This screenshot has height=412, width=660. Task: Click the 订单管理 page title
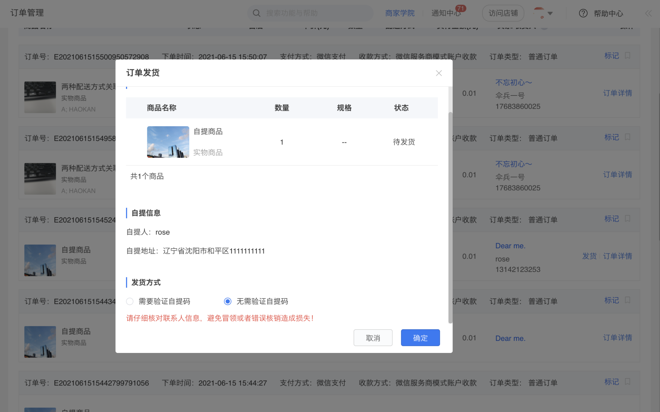coord(27,13)
